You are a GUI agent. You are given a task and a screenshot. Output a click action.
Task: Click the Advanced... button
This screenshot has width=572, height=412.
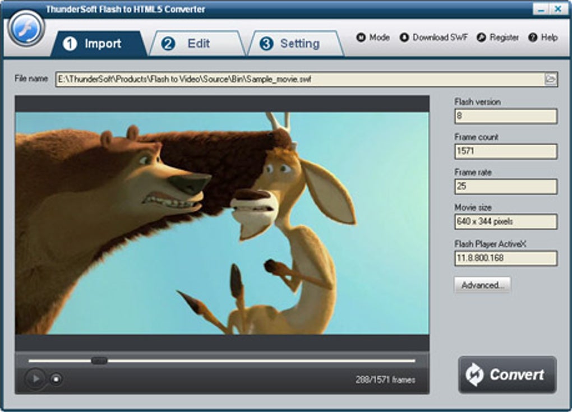(483, 285)
